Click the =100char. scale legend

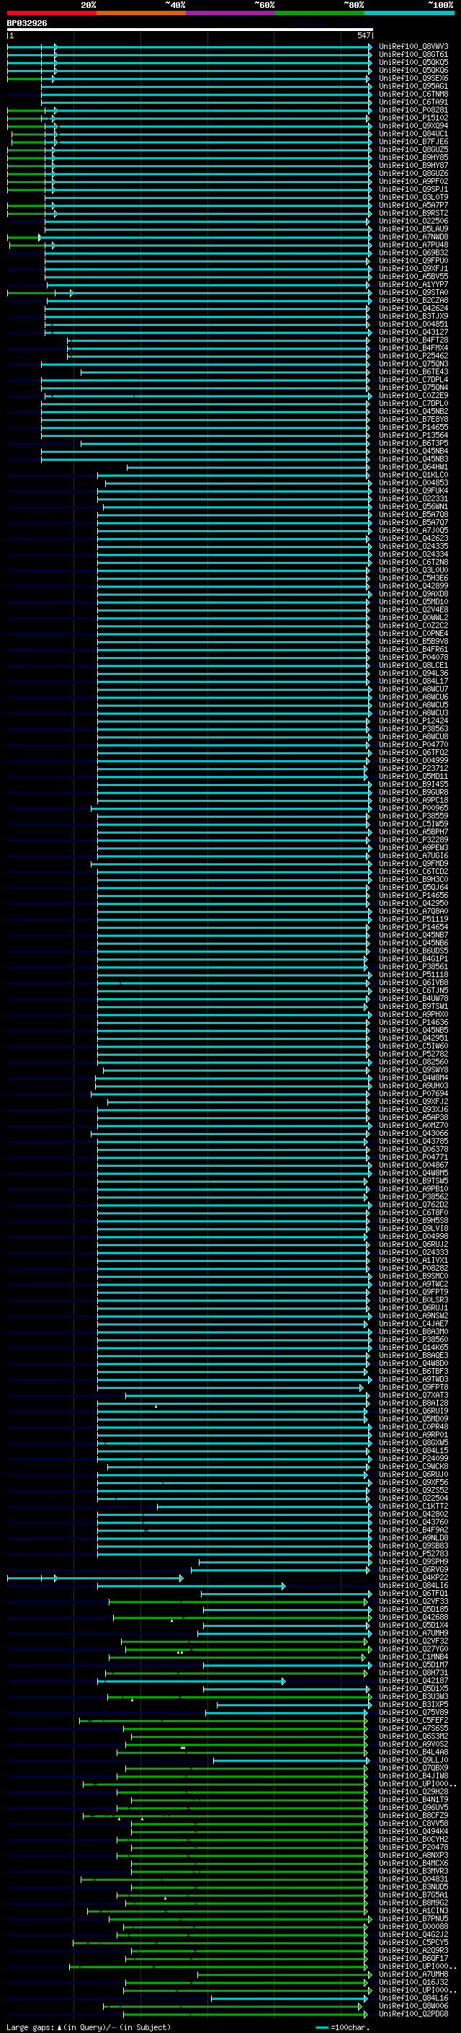coord(342,2027)
